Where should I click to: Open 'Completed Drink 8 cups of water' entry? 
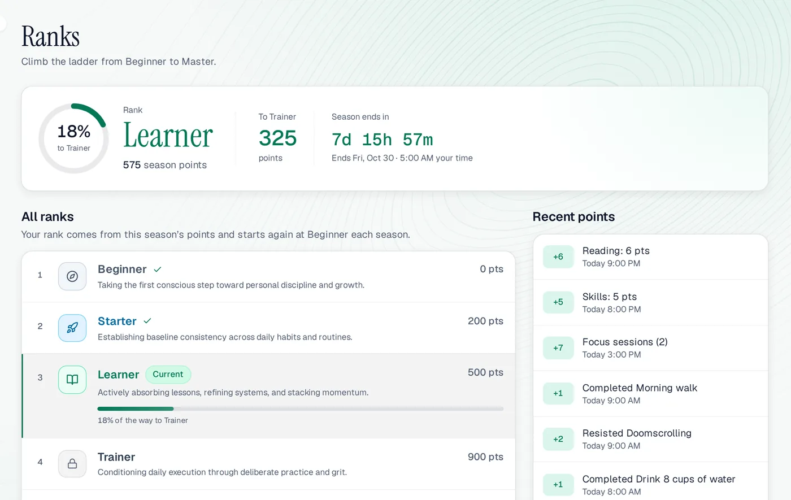tap(650, 481)
